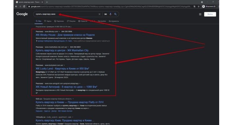
Task: Open the on-screen keyboard input tool
Action: (106, 14)
